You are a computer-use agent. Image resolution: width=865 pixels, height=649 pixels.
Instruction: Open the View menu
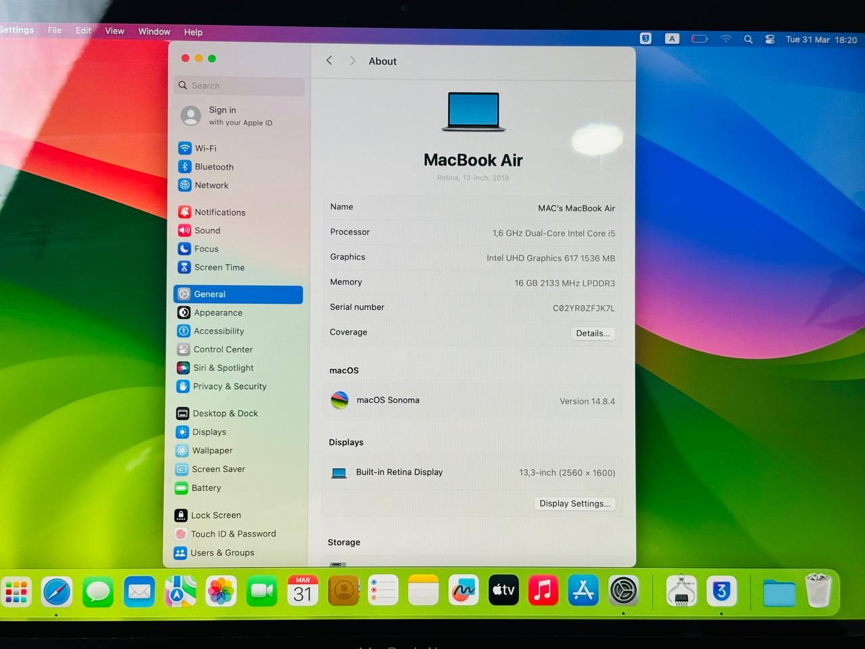(114, 31)
